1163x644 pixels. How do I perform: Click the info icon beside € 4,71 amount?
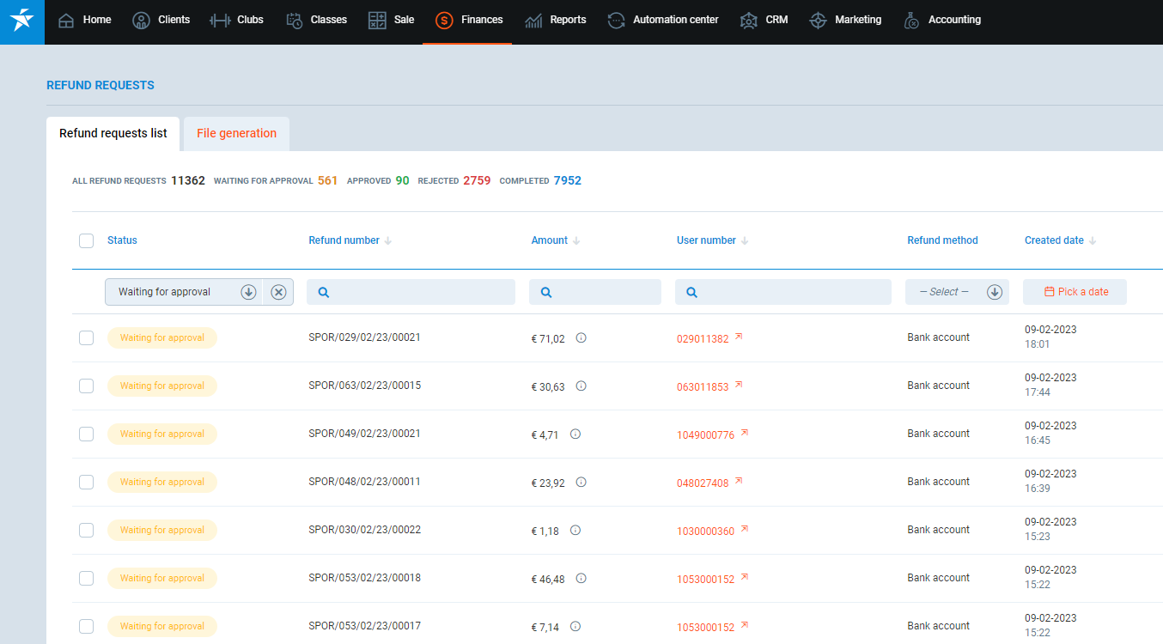pos(575,434)
